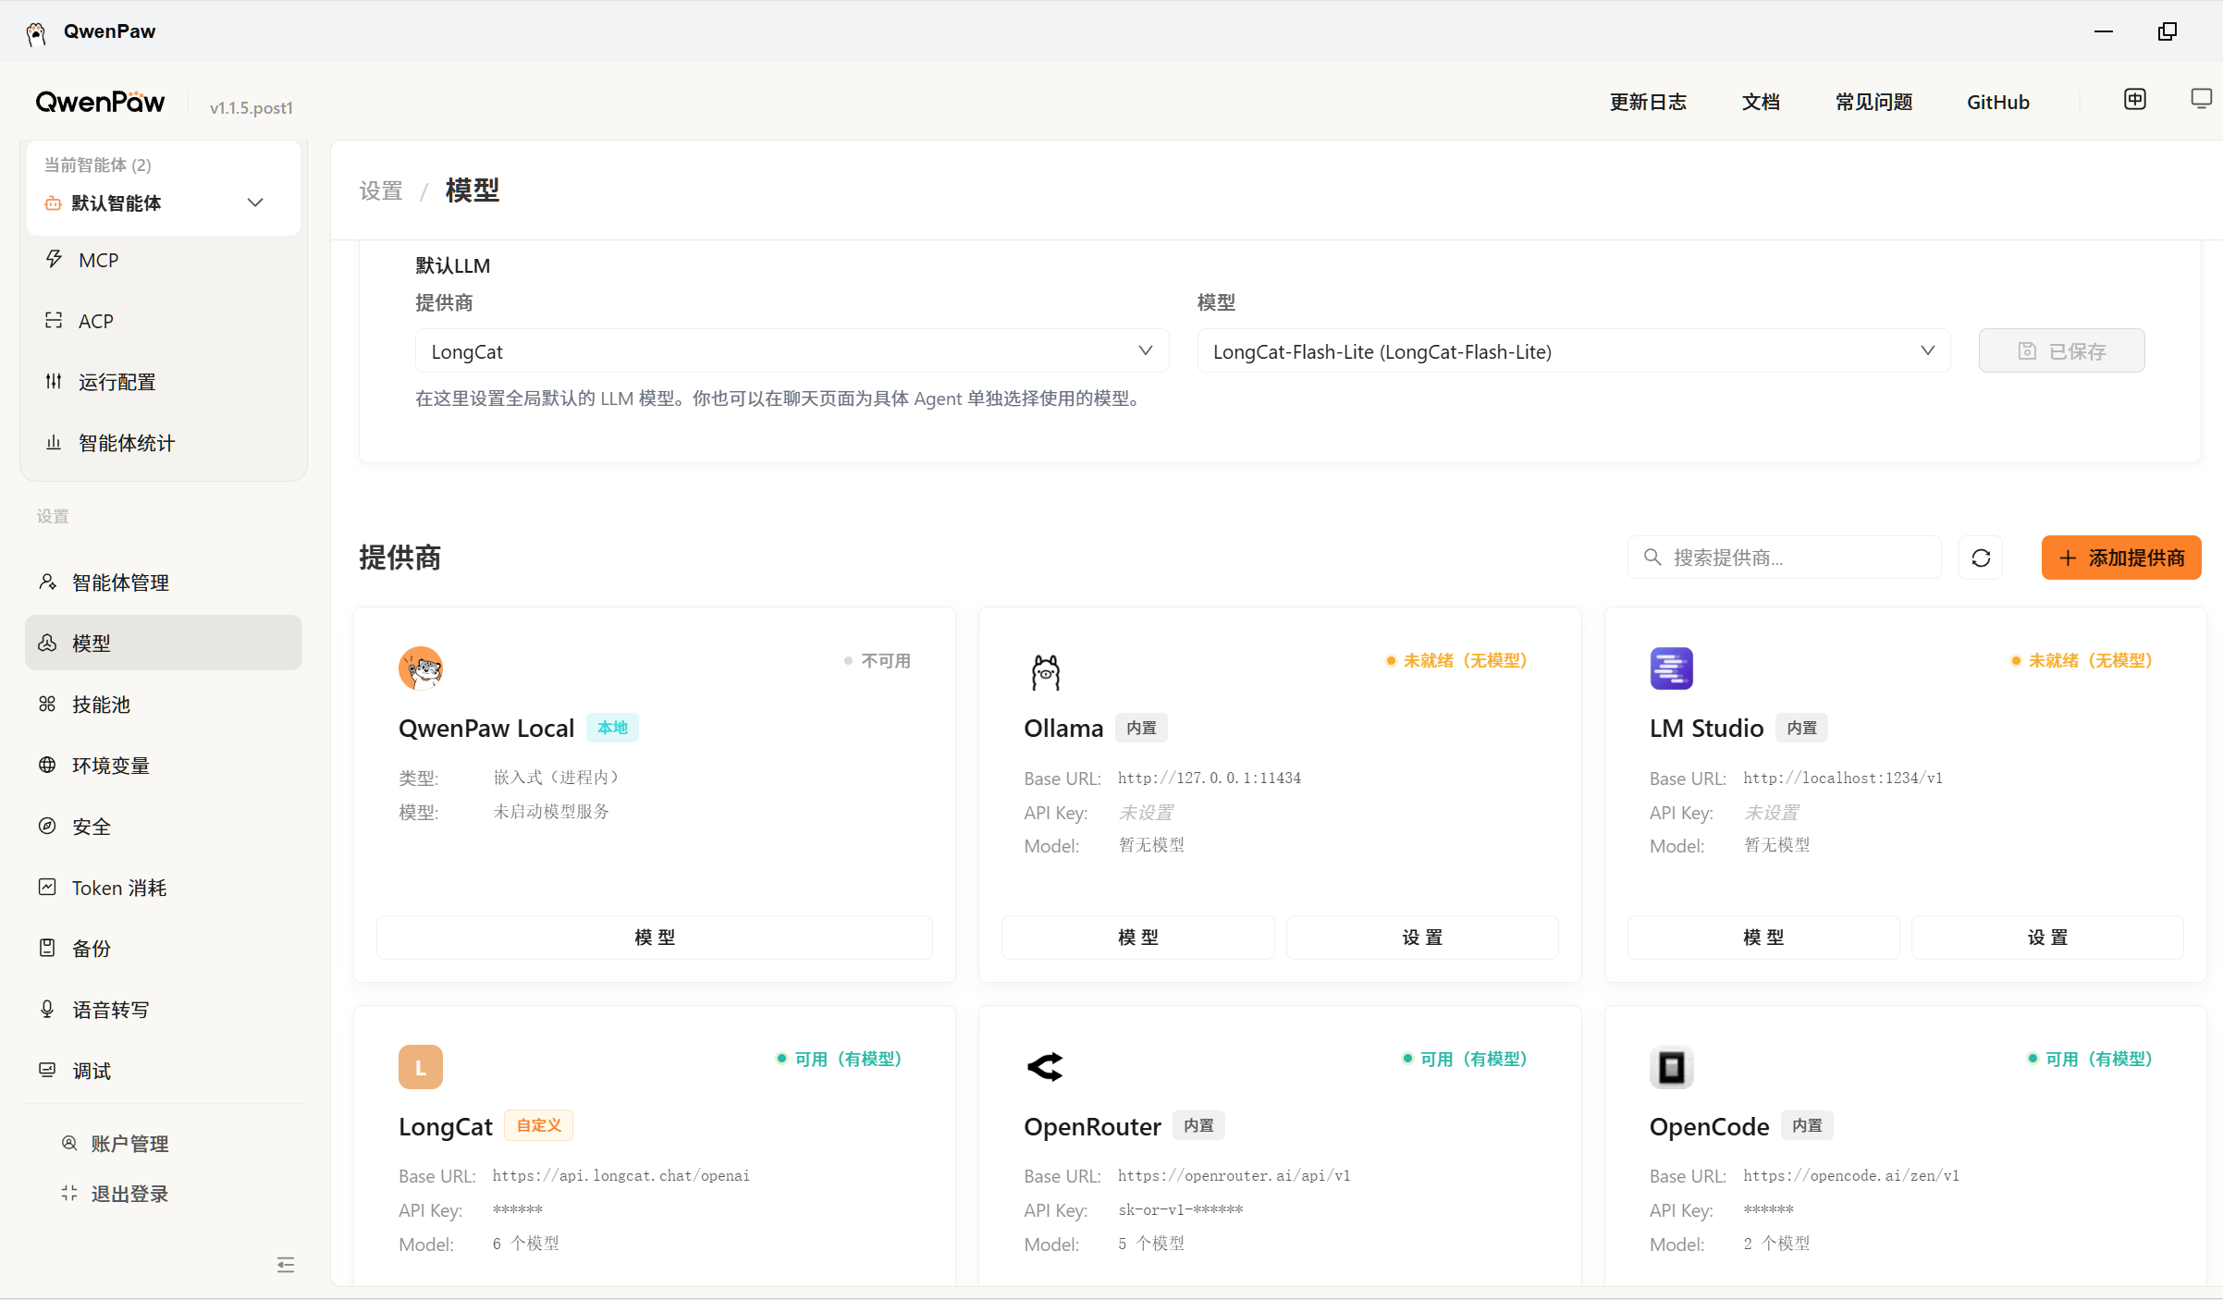Click LongCat's 6 个模型 model count
Screen dimensions: 2223x1300
pos(526,1244)
